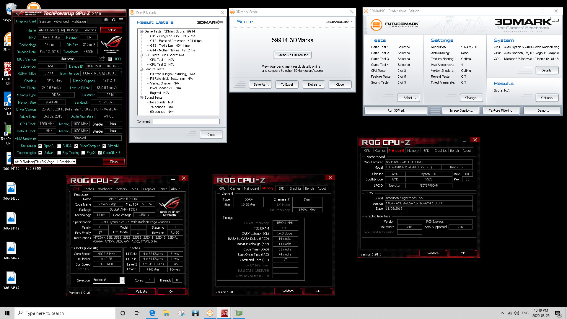
Task: Switch to Advanced tab in GPU-Z
Action: [x=61, y=21]
